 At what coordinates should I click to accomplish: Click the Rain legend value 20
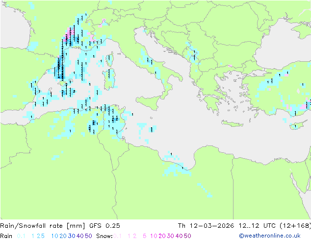pyautogui.click(x=63, y=236)
